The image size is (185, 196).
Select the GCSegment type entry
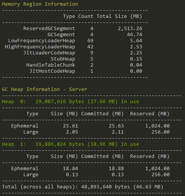[x=61, y=35]
